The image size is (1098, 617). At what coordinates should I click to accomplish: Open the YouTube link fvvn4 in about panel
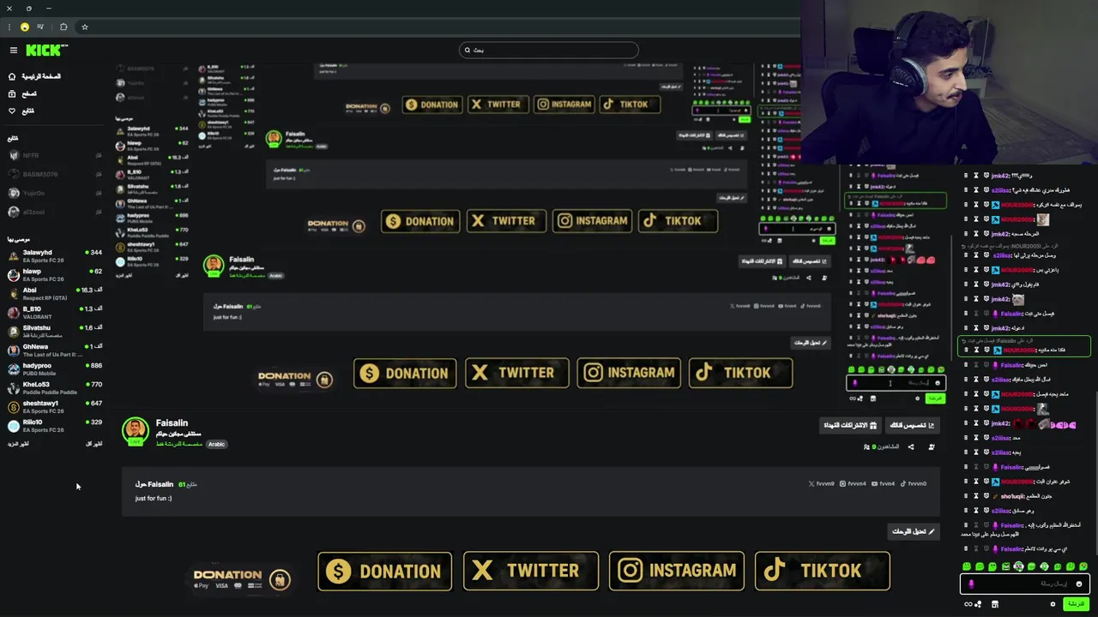click(x=883, y=483)
